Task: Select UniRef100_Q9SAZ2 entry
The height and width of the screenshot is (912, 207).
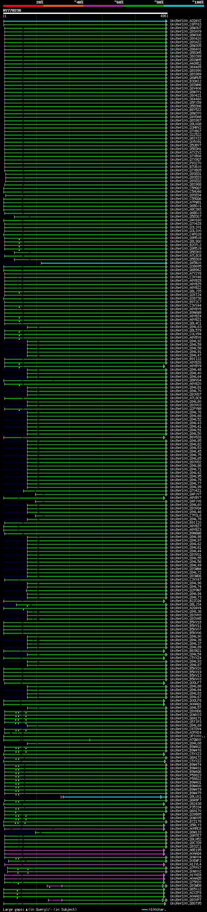Action: (x=186, y=42)
